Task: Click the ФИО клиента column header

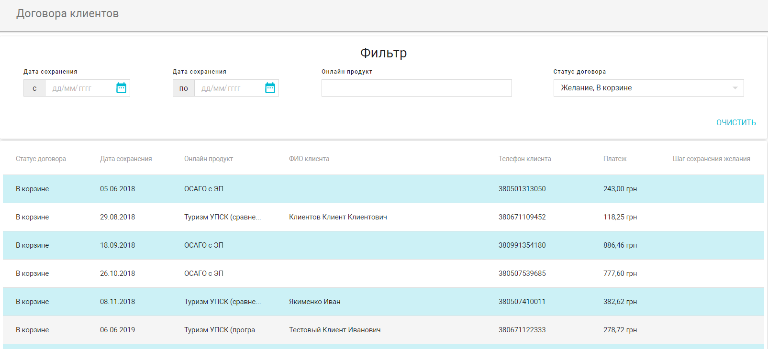Action: pyautogui.click(x=309, y=159)
